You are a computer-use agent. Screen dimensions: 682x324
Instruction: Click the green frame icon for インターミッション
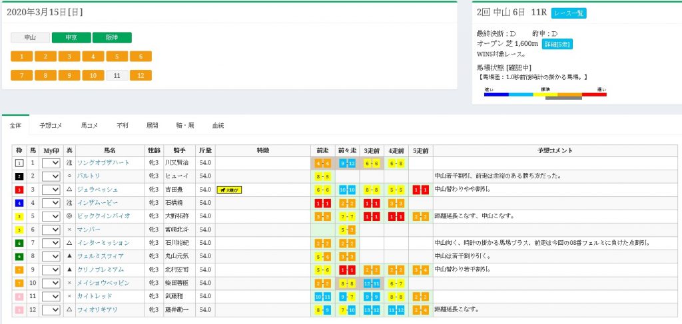19,243
